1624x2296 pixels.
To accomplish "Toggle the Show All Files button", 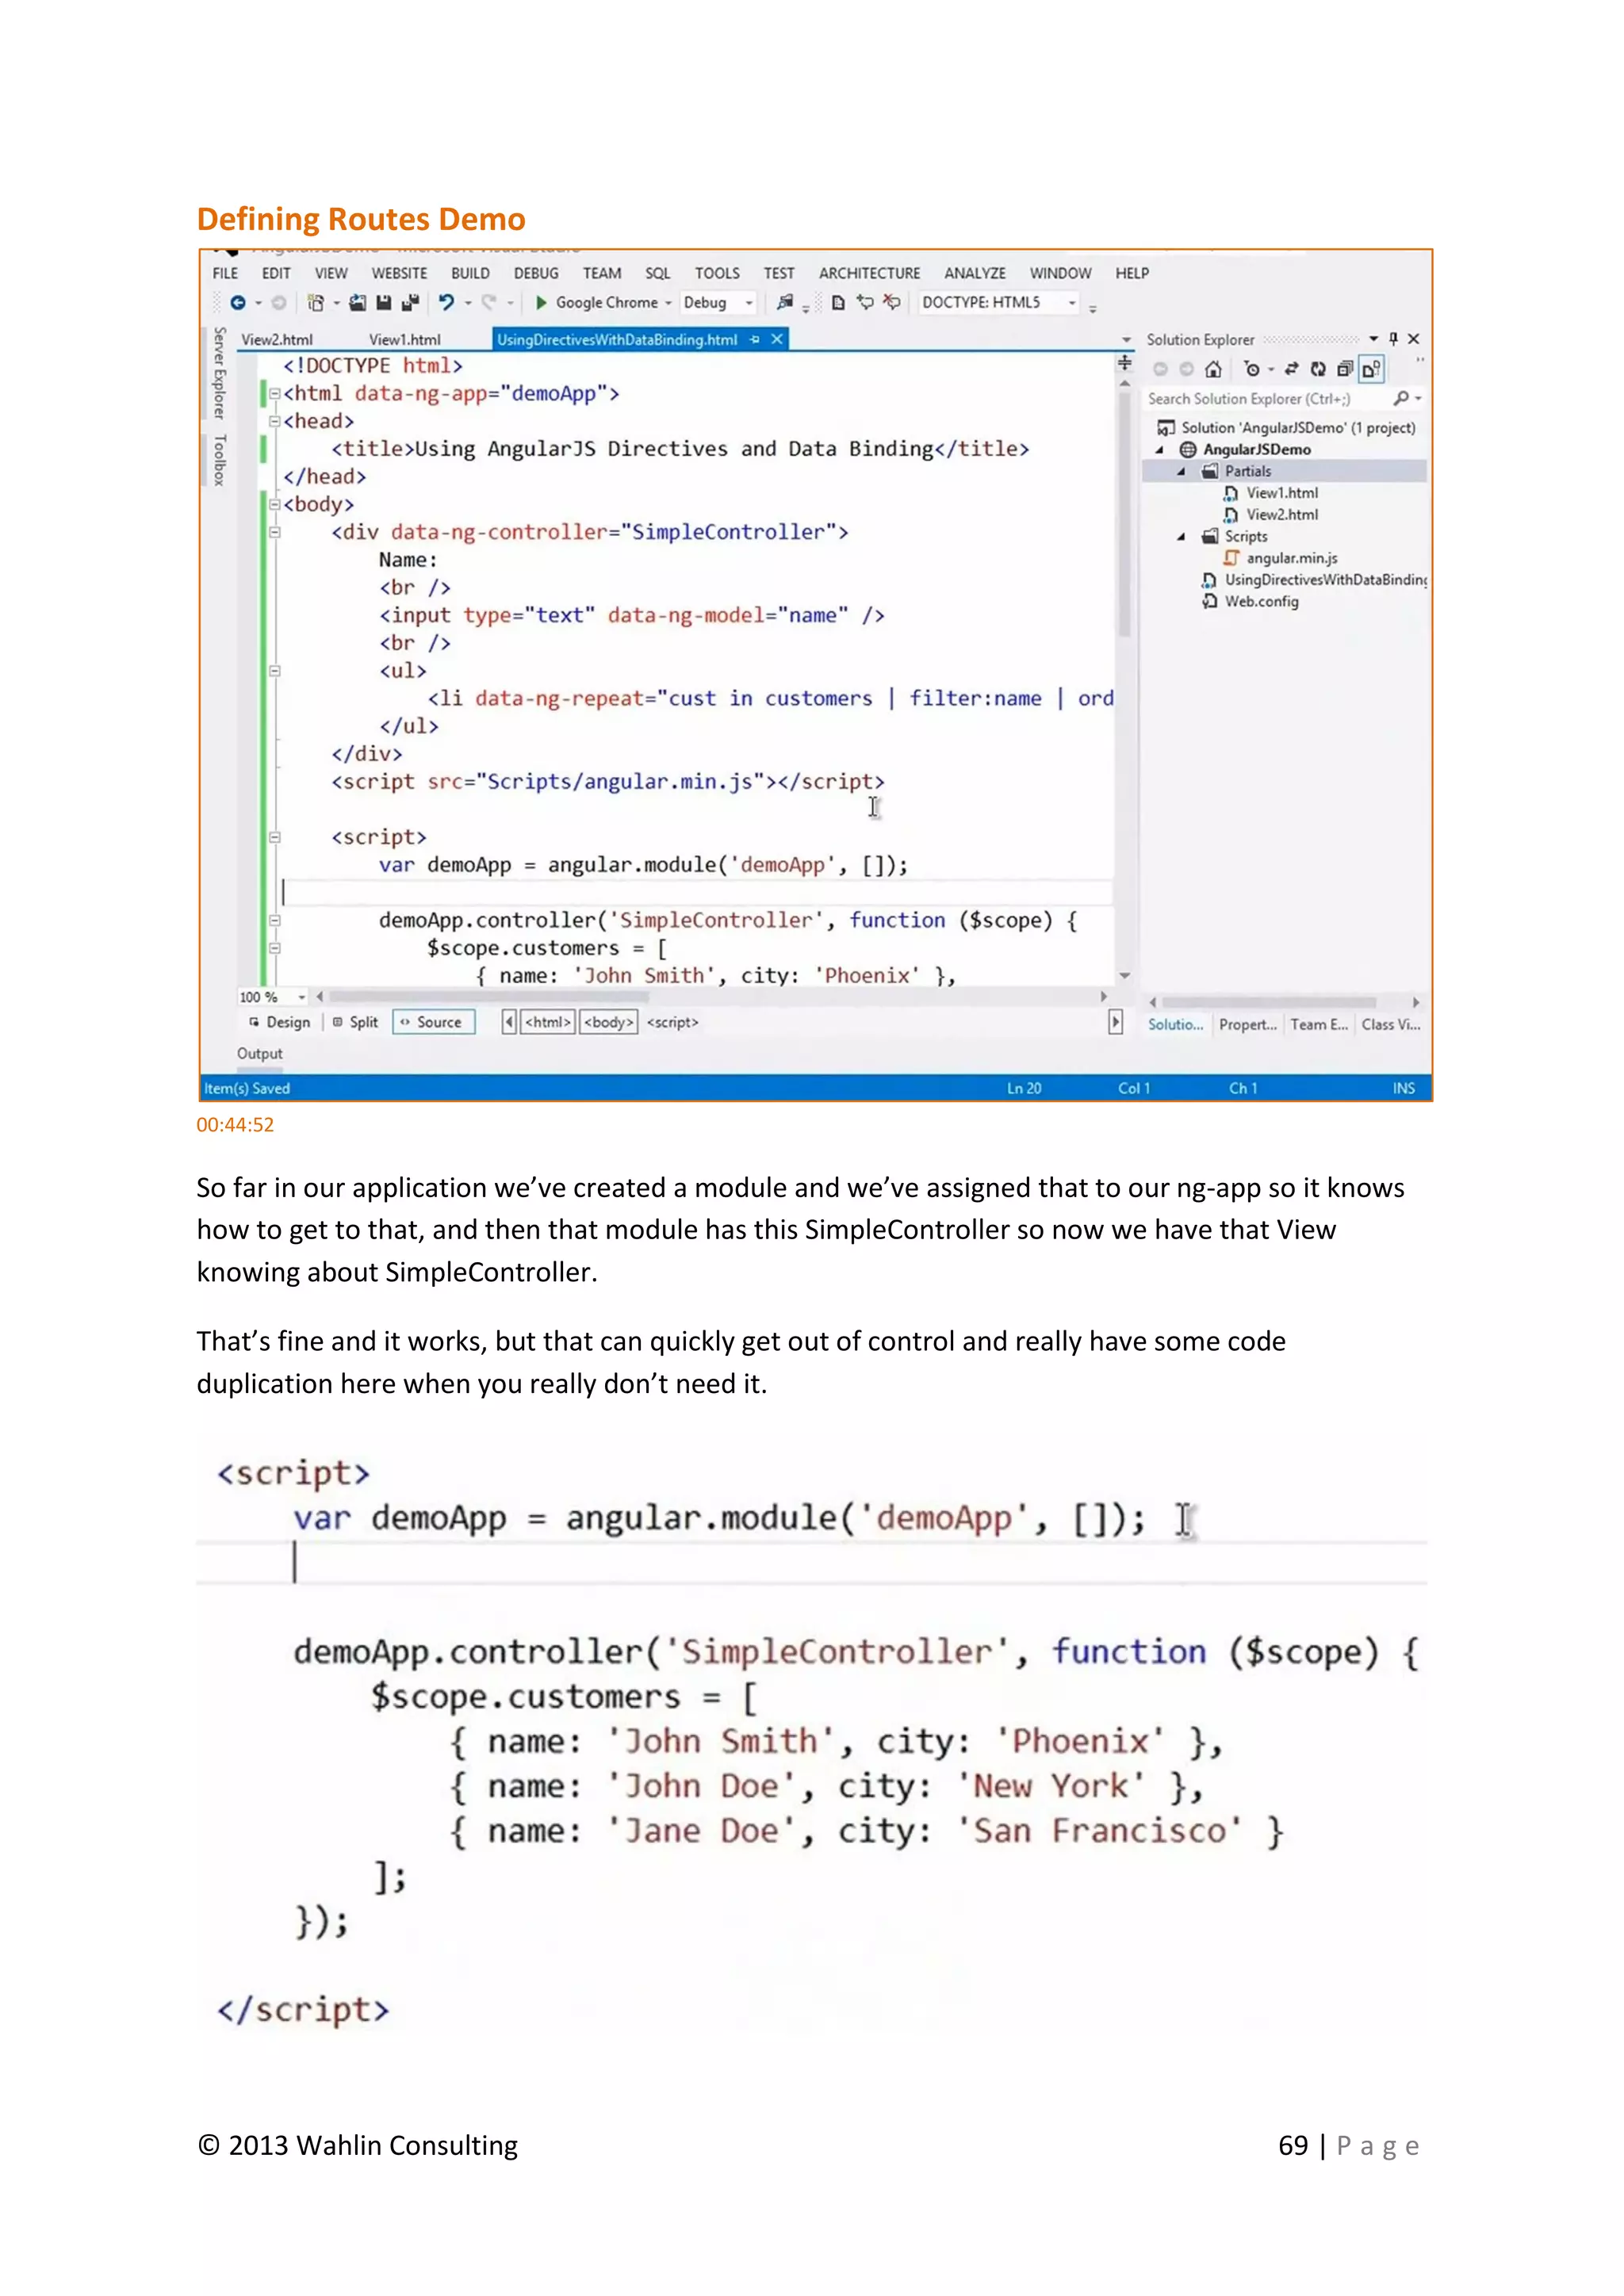I will (x=1371, y=369).
